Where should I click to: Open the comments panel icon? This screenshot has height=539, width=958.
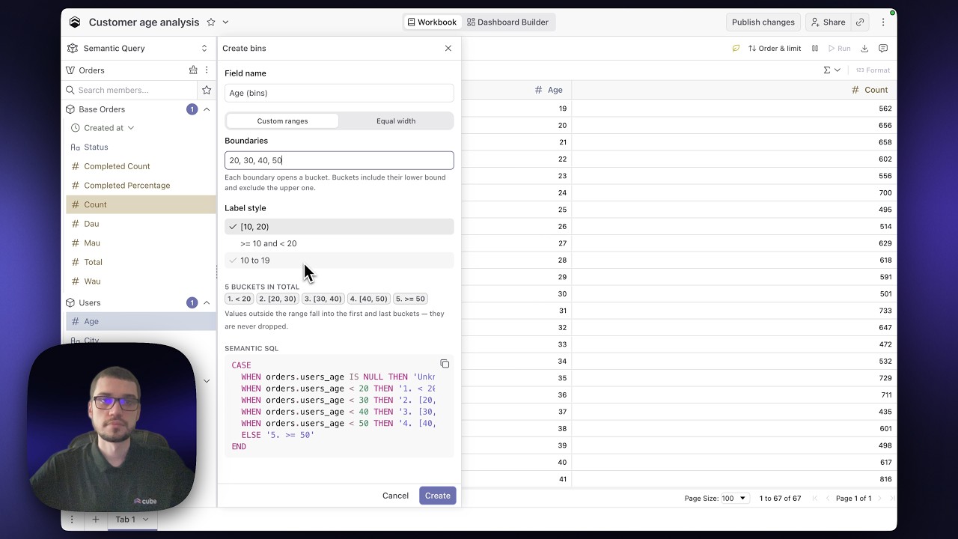tap(883, 49)
